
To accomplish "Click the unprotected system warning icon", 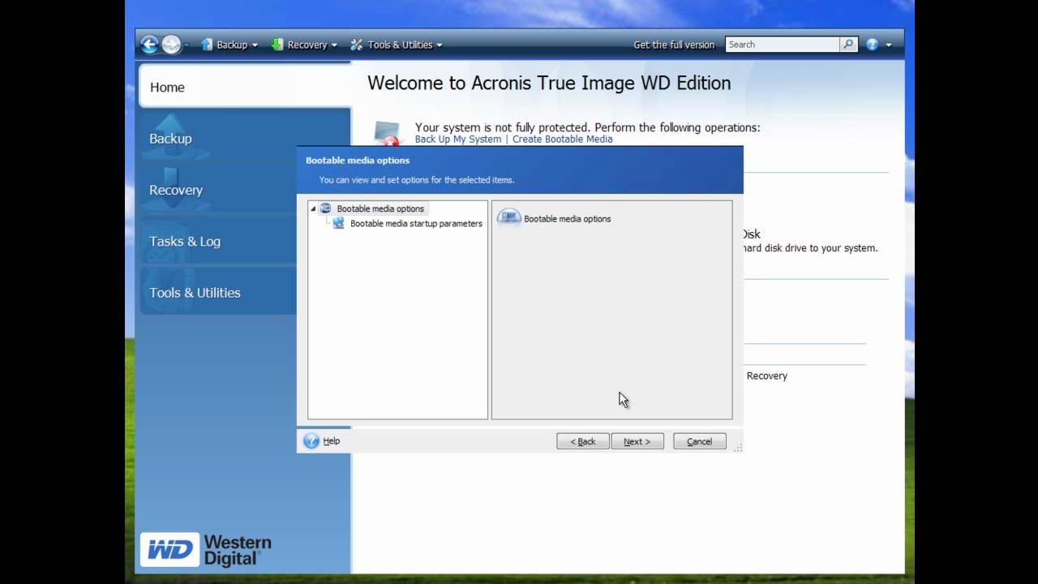I will point(388,134).
